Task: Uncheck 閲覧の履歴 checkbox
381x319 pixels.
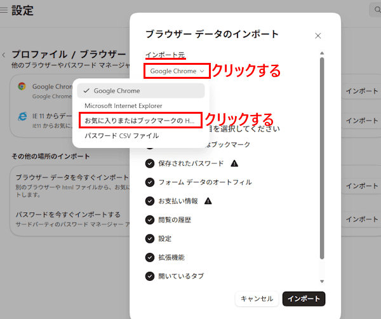Action: [x=150, y=220]
